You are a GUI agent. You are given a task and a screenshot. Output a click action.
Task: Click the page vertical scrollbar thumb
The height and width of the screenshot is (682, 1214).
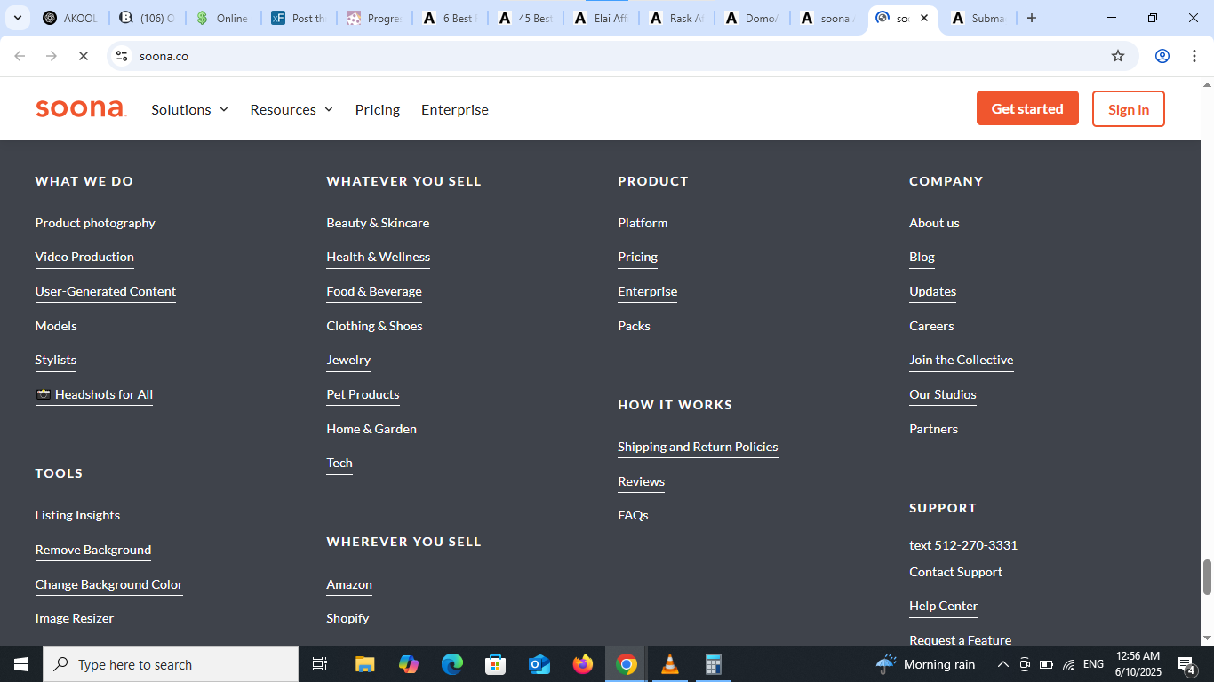pyautogui.click(x=1207, y=577)
